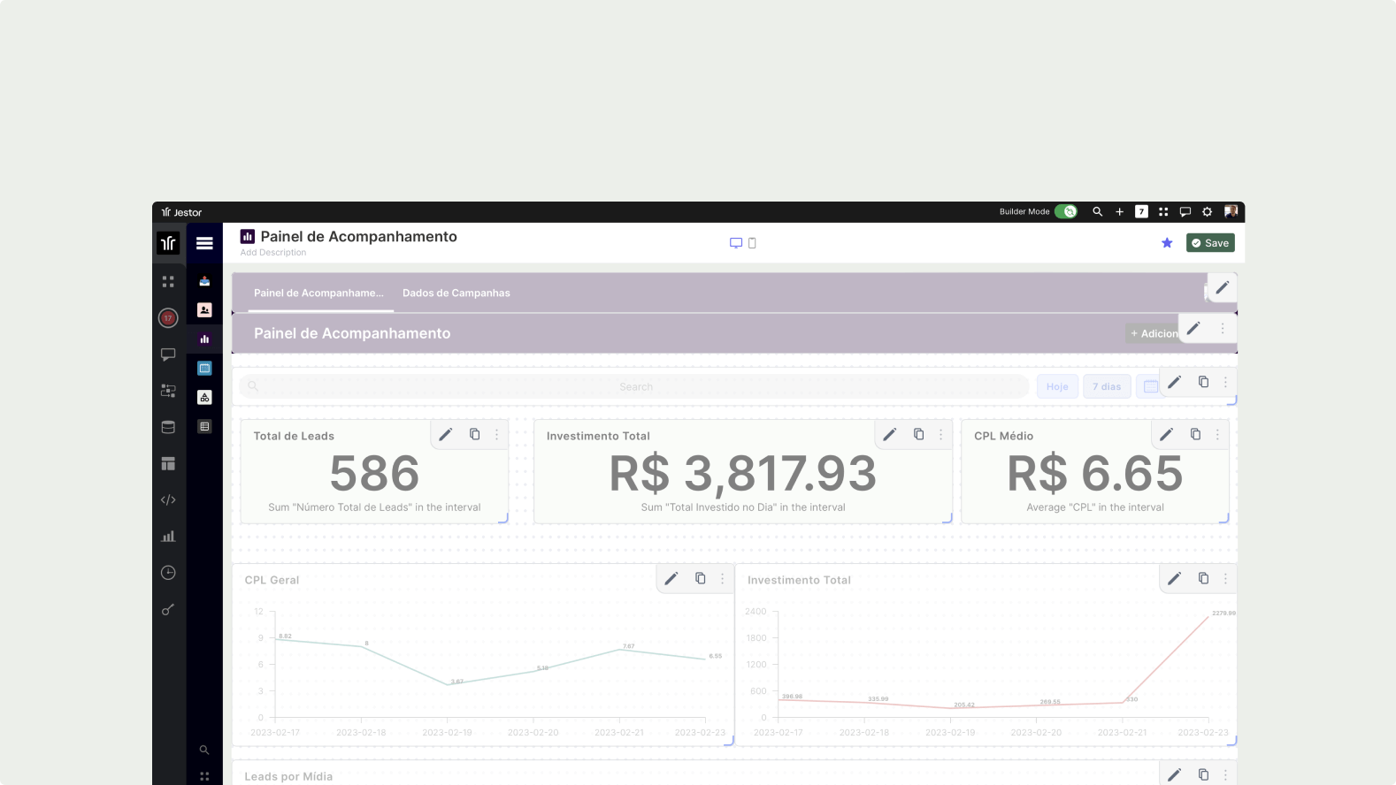This screenshot has width=1396, height=785.
Task: Edit the Painel de Acompanhamento header block
Action: pos(1193,328)
